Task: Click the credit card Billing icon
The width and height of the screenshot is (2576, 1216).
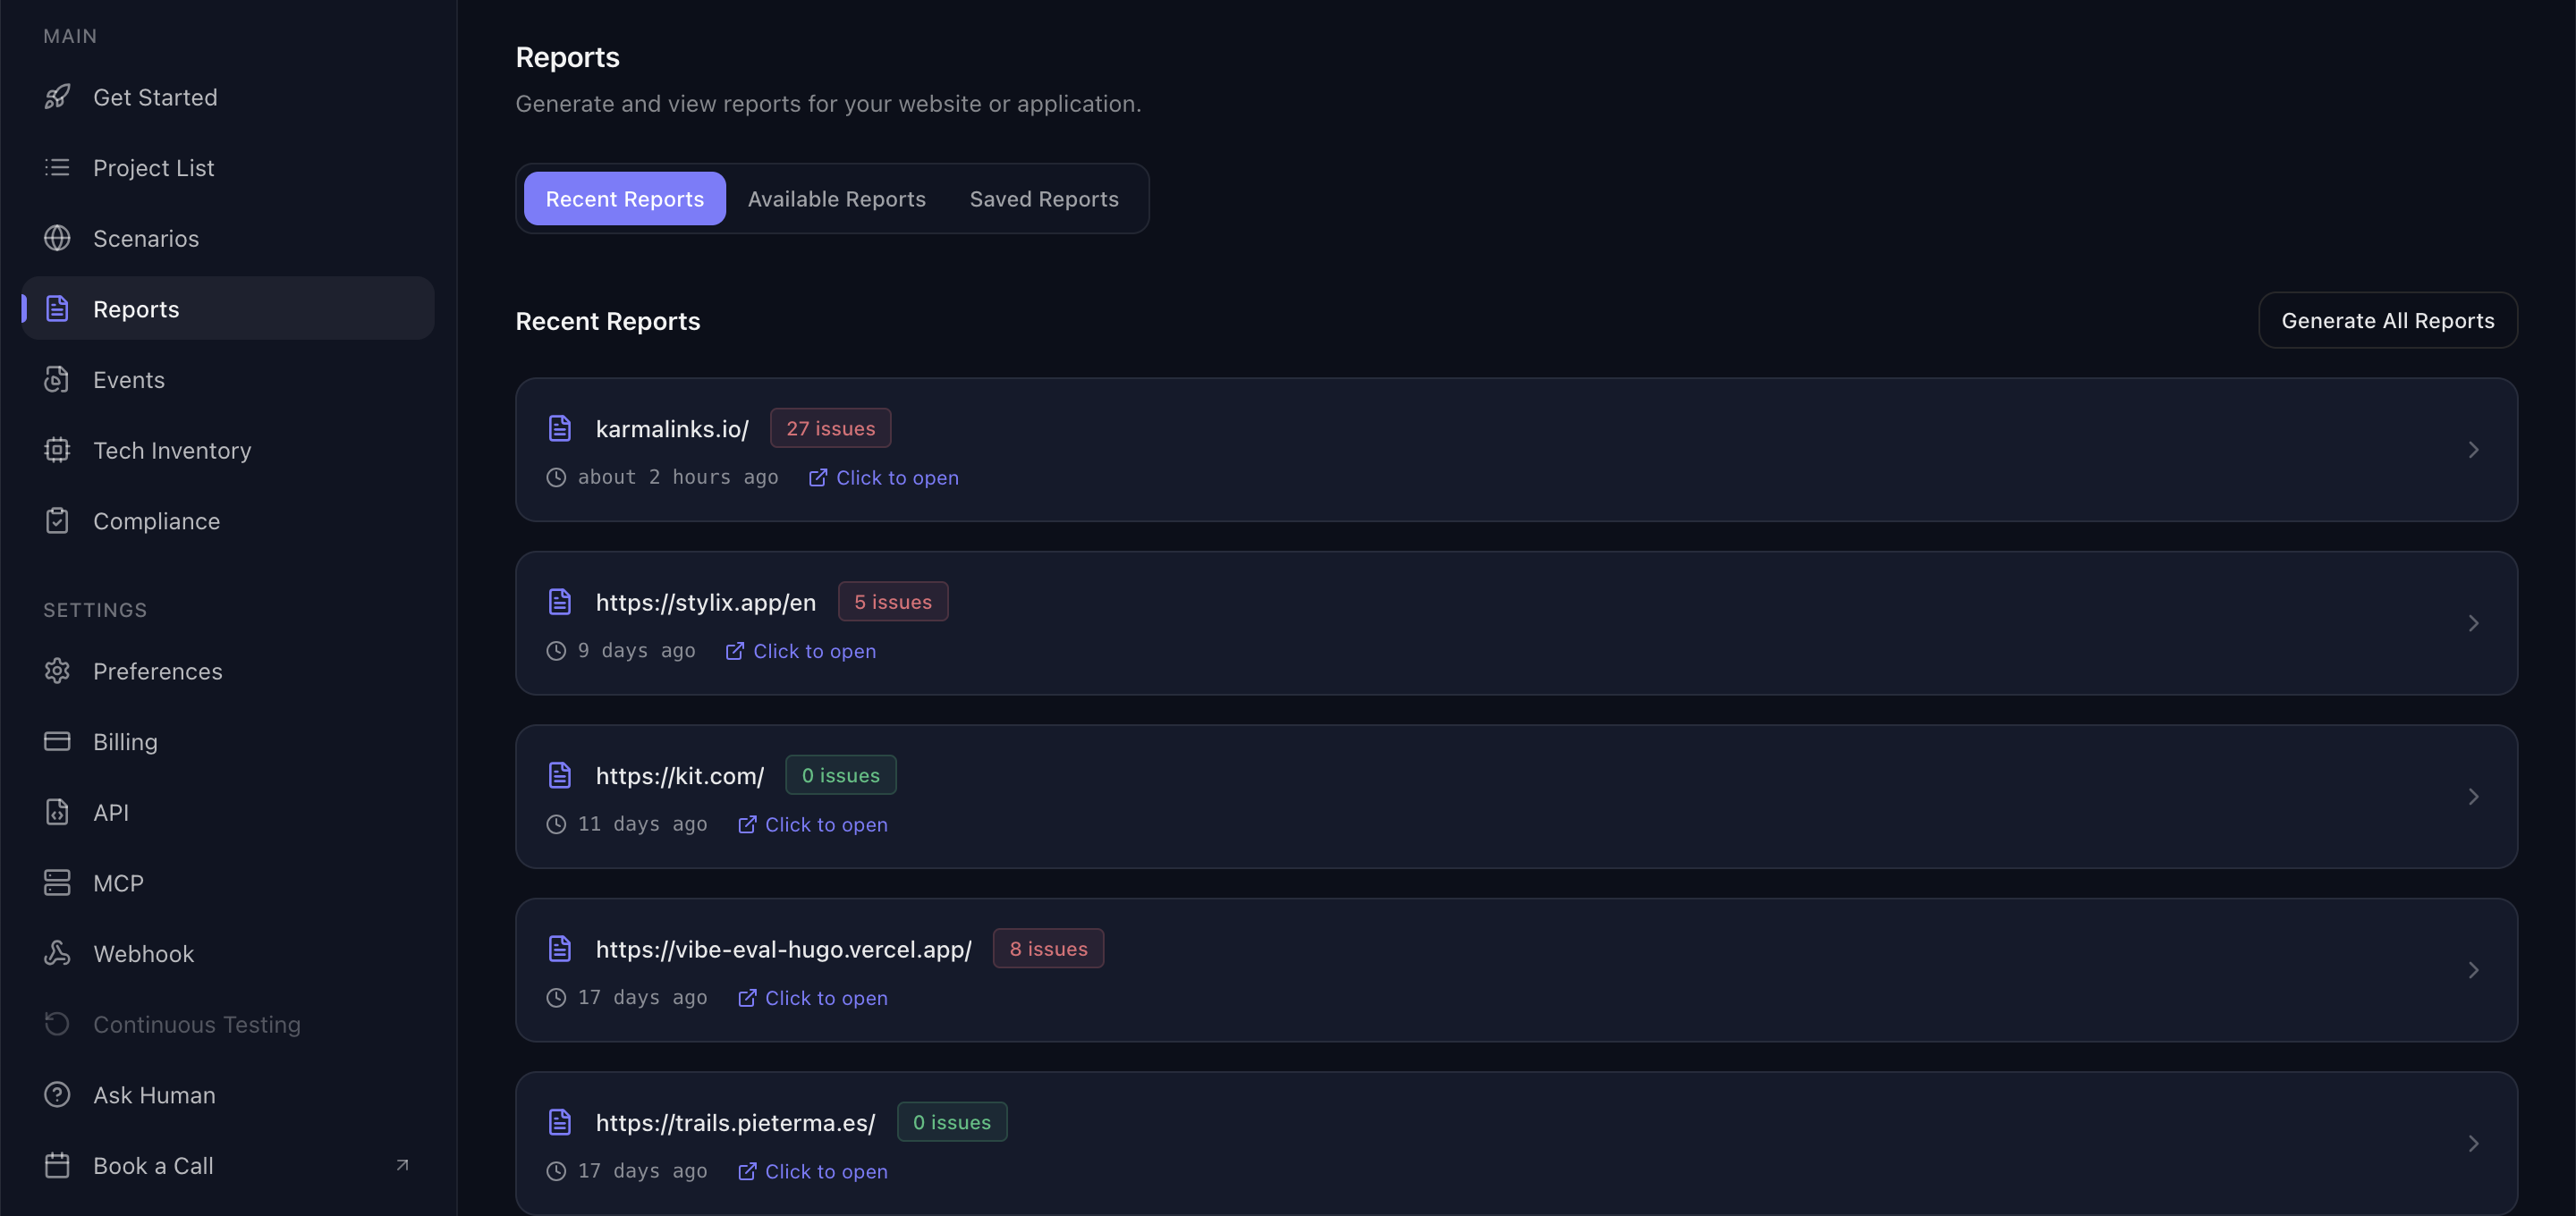Action: tap(57, 741)
